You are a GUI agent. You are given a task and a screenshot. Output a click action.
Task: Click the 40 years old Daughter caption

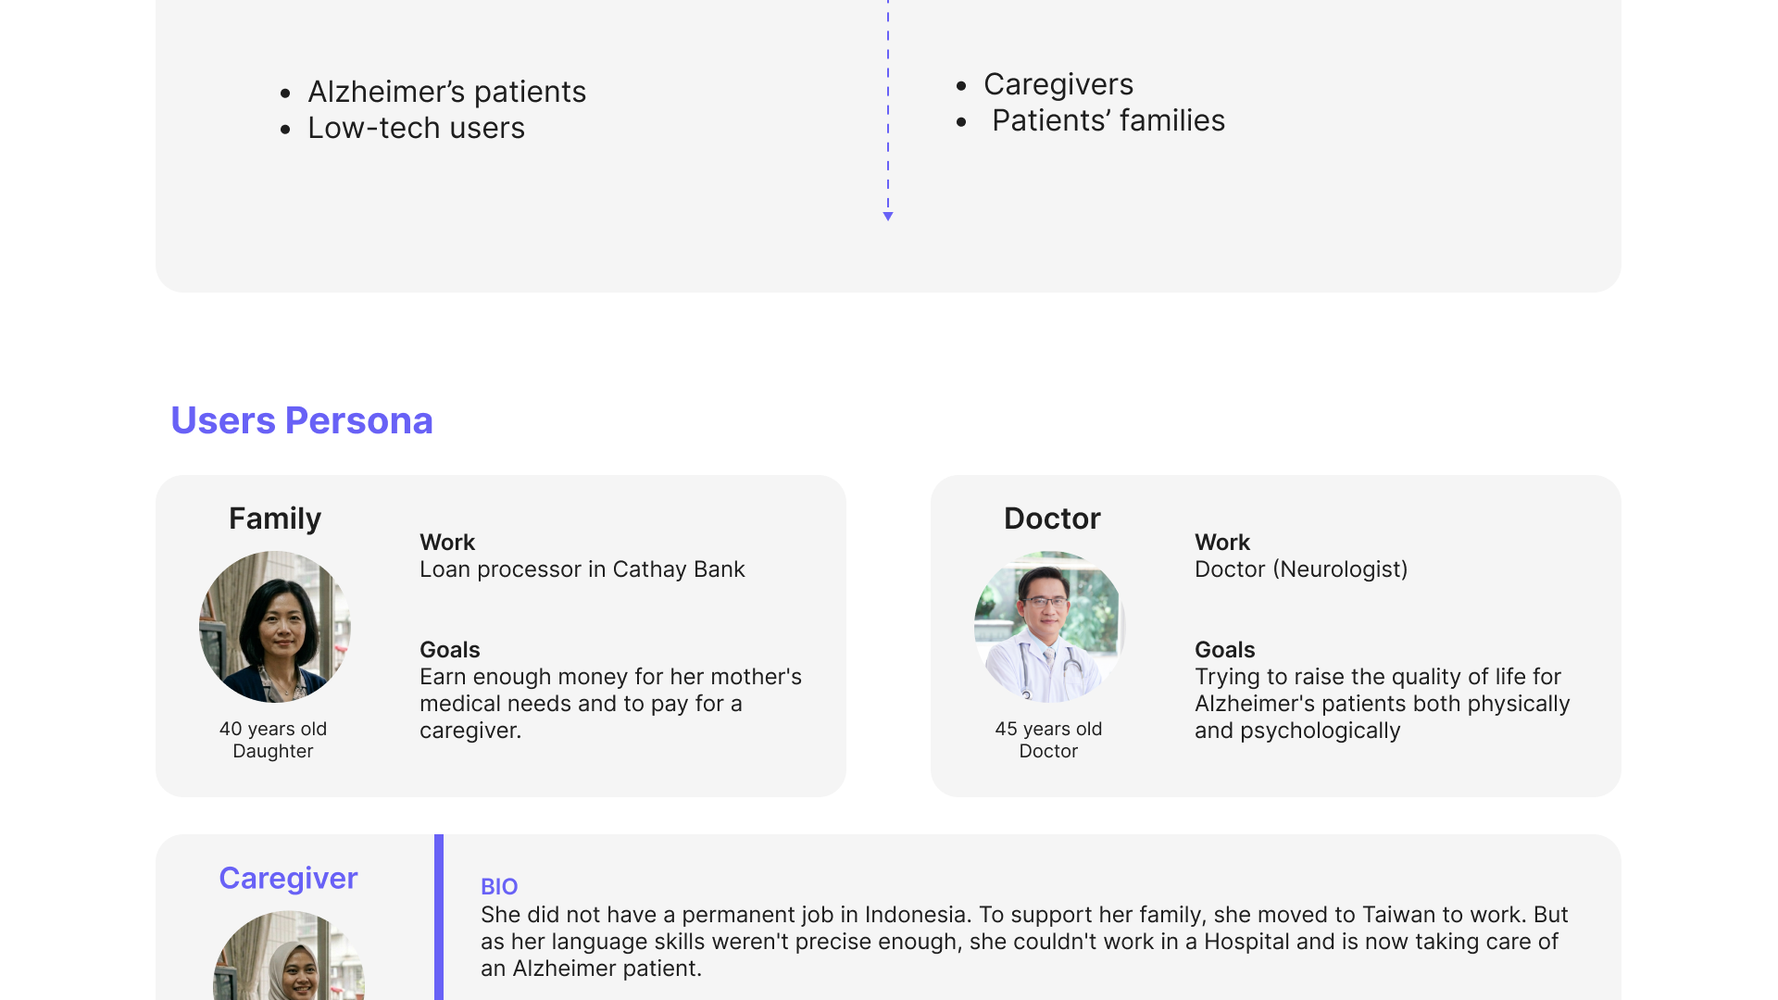(273, 740)
